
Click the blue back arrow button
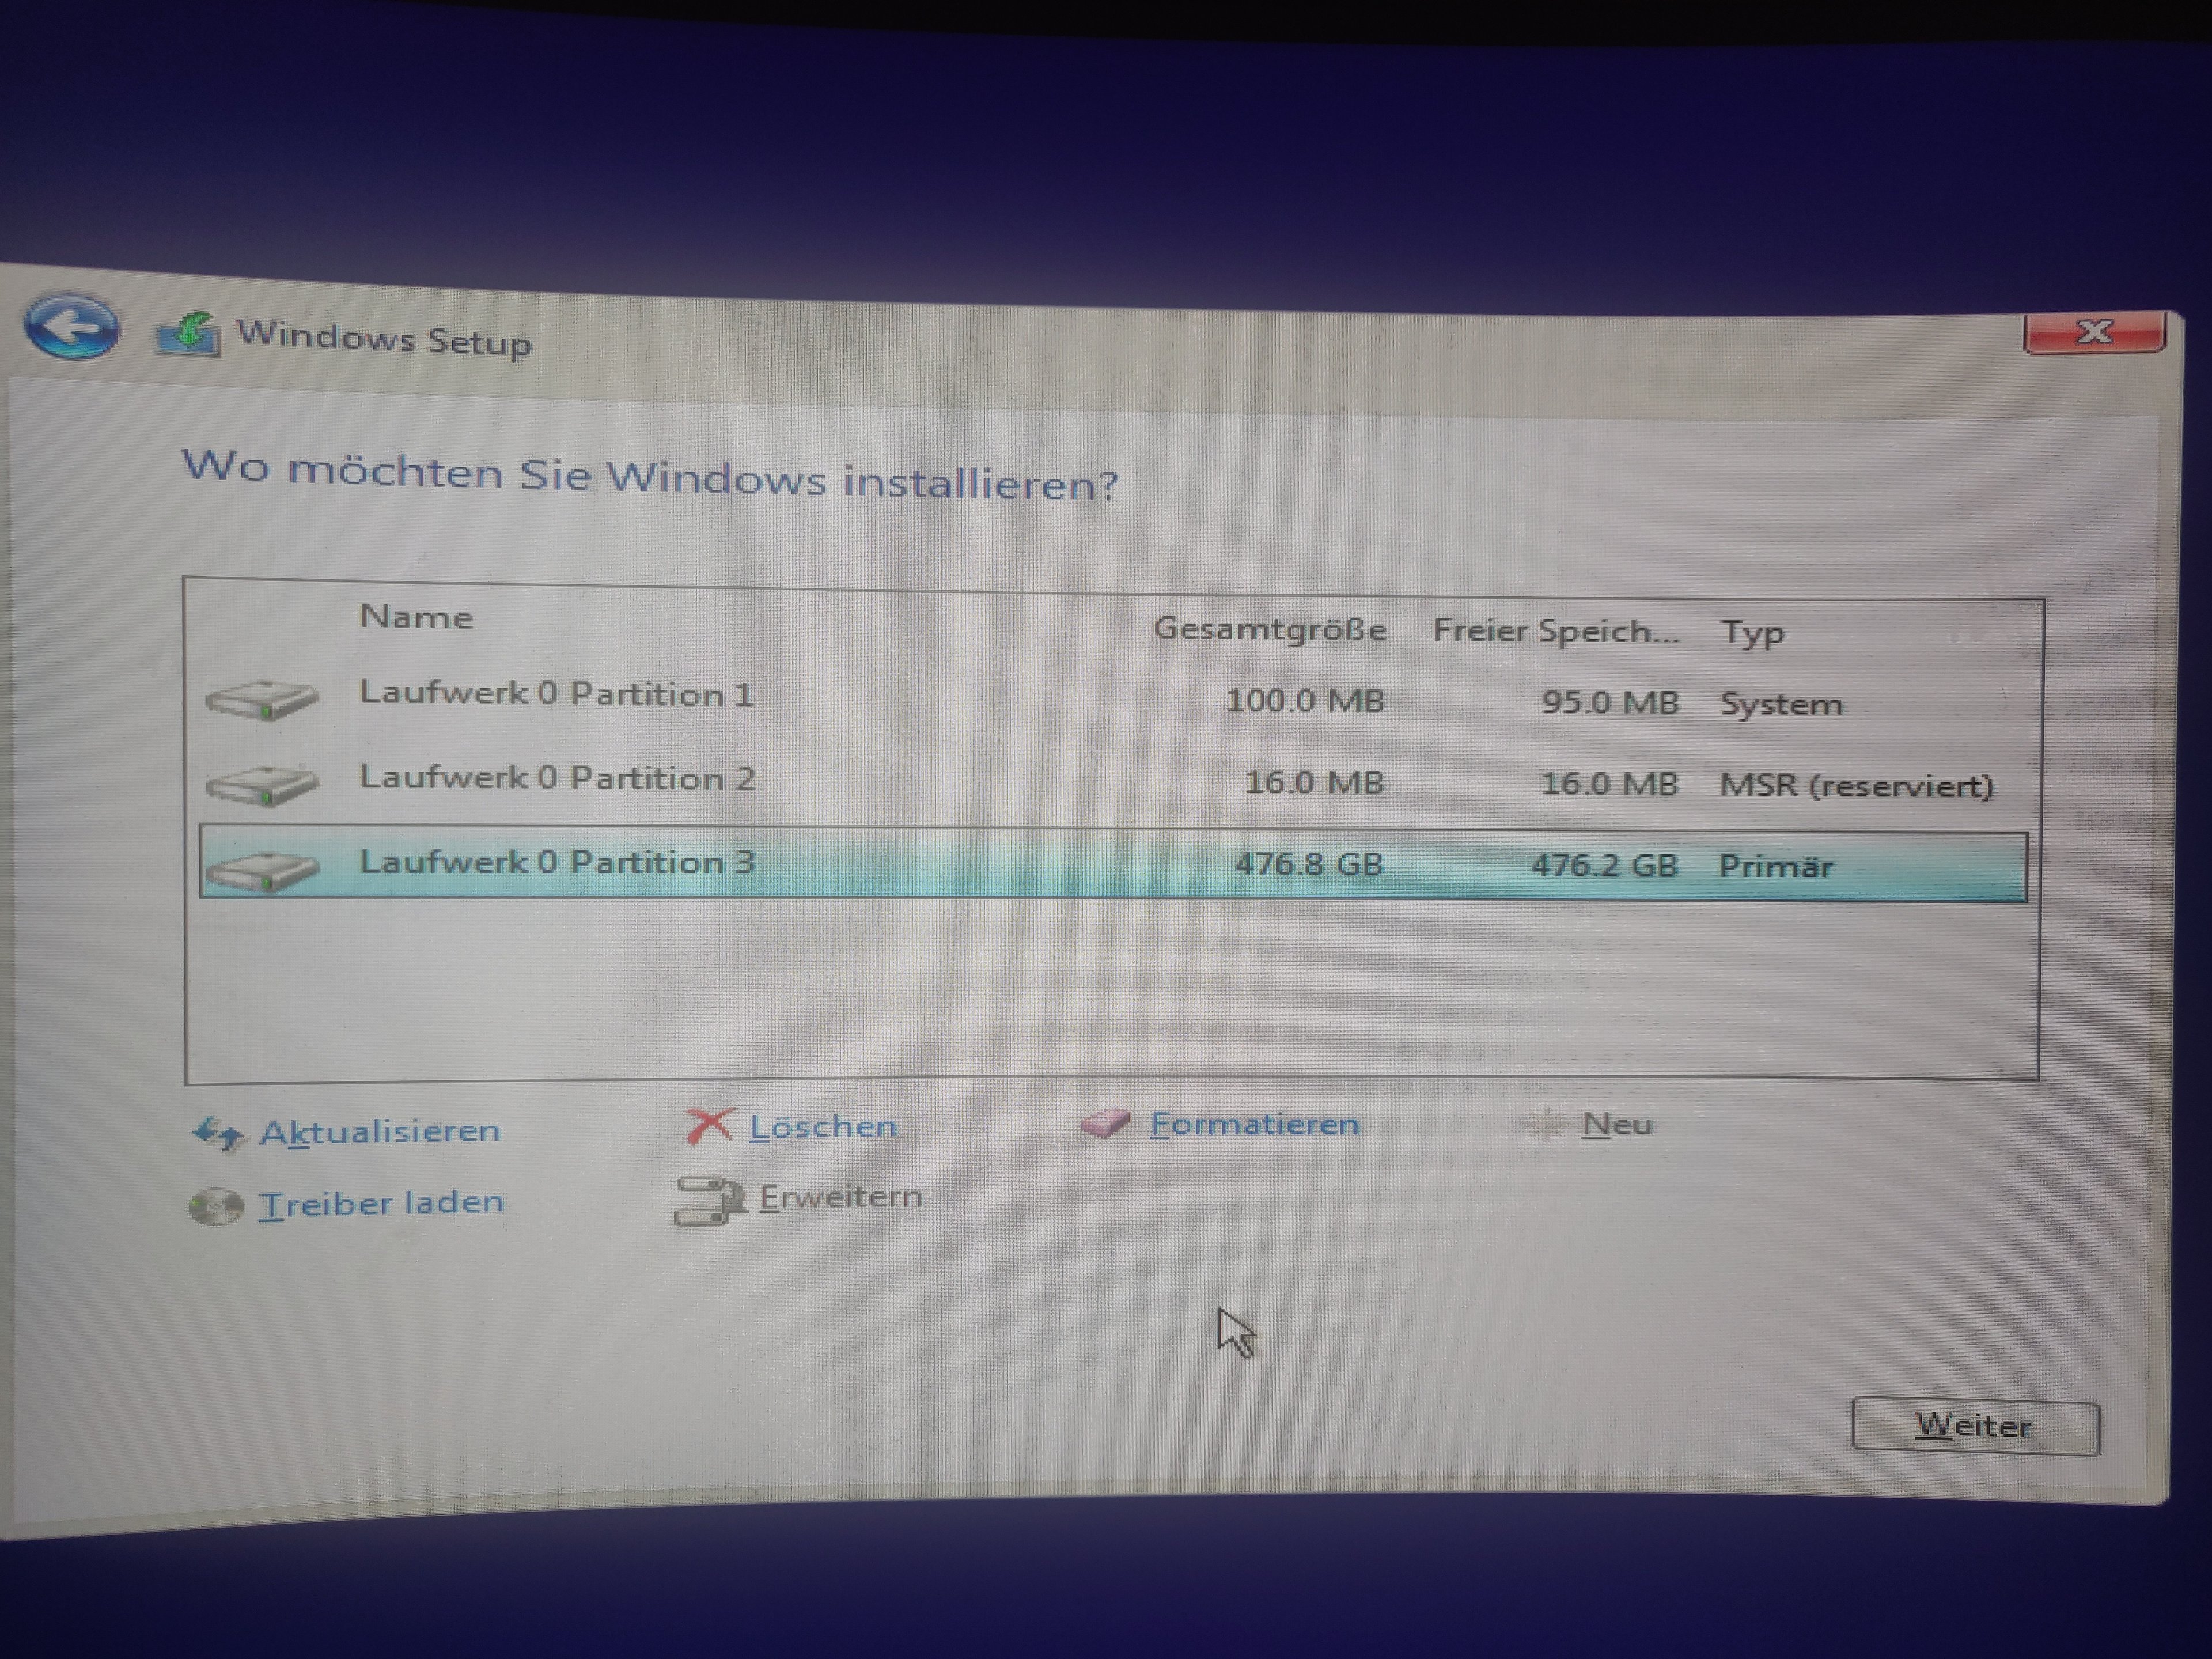(71, 326)
